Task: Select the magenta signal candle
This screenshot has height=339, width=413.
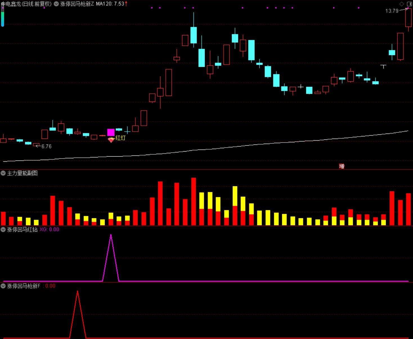Action: pyautogui.click(x=111, y=132)
